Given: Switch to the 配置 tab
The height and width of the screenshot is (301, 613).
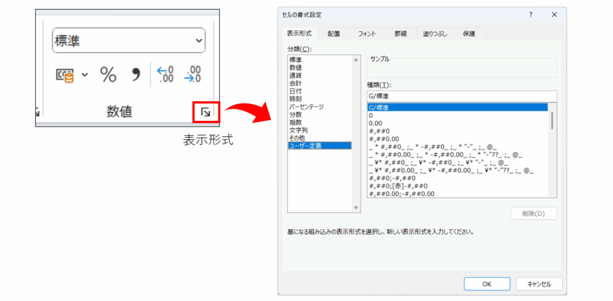Looking at the screenshot, I should [x=333, y=34].
